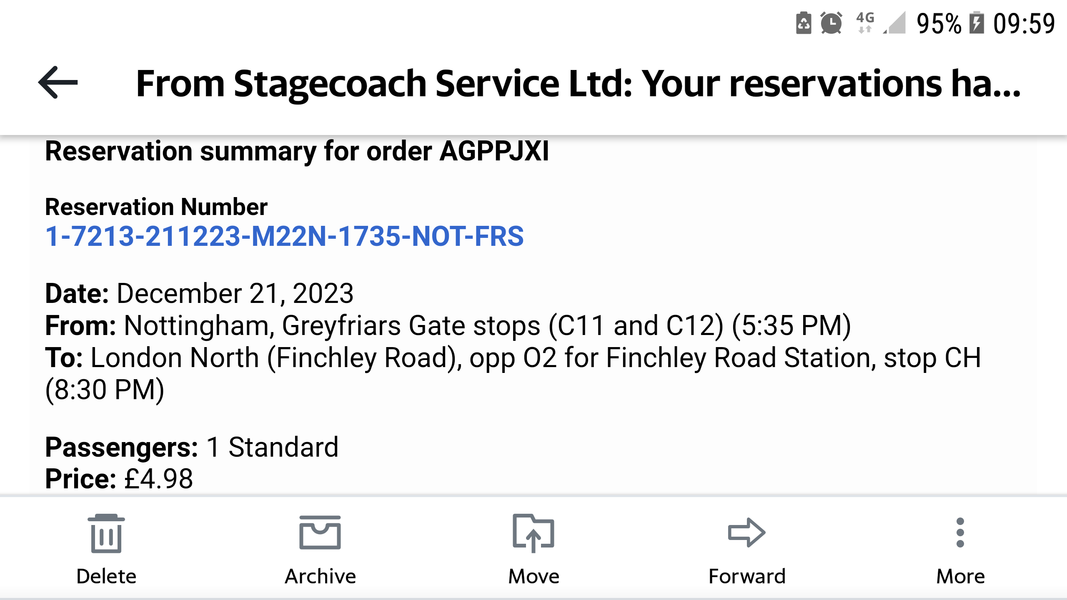Tap the Archive label
Image resolution: width=1067 pixels, height=600 pixels.
click(320, 576)
